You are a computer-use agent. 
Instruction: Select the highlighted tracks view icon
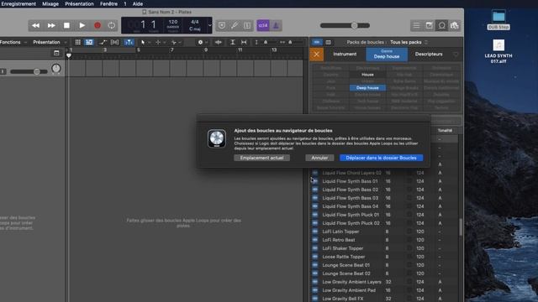[x=89, y=42]
